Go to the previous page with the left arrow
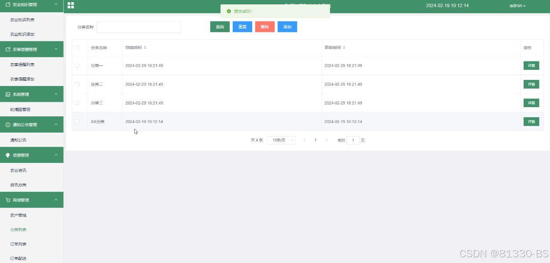The width and height of the screenshot is (550, 263). 304,140
